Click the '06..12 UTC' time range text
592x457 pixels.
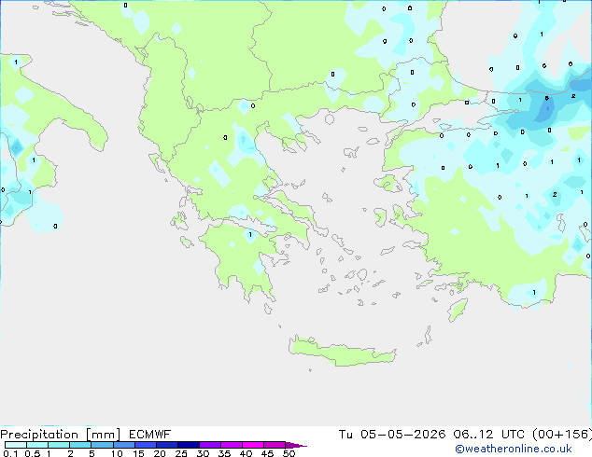(488, 435)
